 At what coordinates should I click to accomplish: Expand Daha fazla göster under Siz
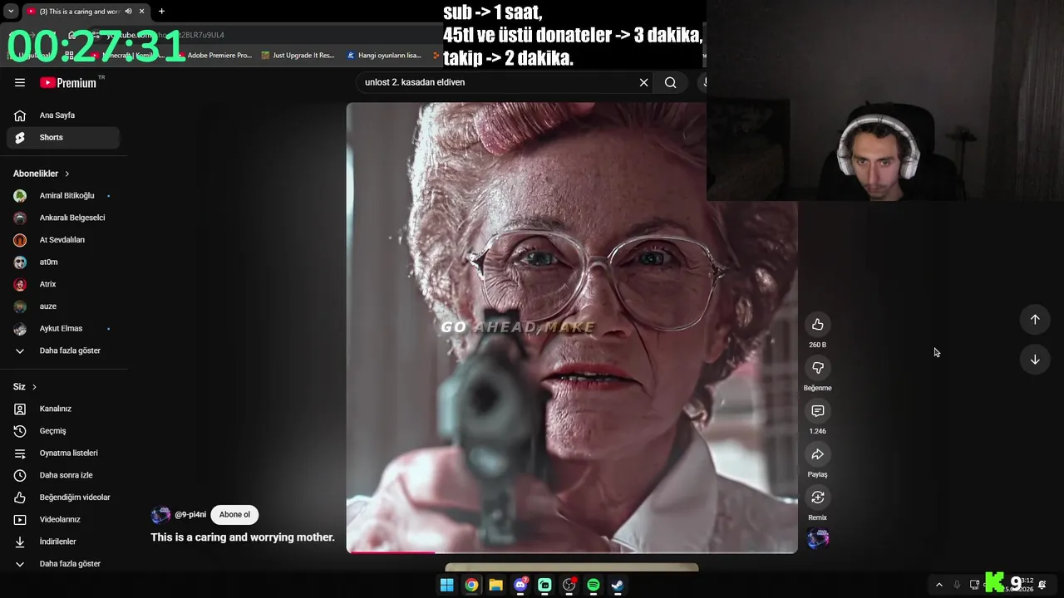(63, 564)
